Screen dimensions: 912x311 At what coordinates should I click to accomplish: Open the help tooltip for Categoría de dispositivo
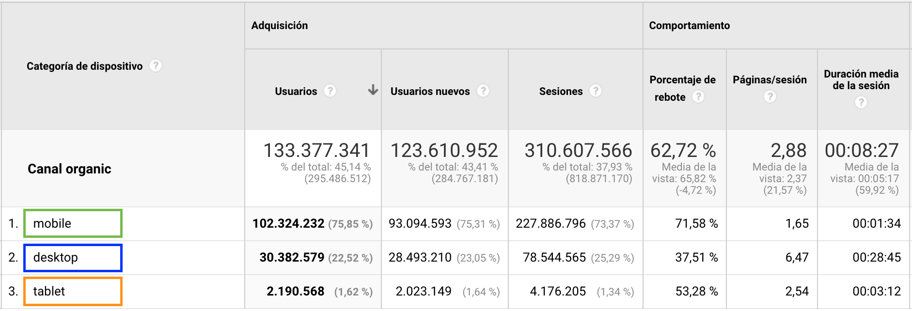pos(156,66)
